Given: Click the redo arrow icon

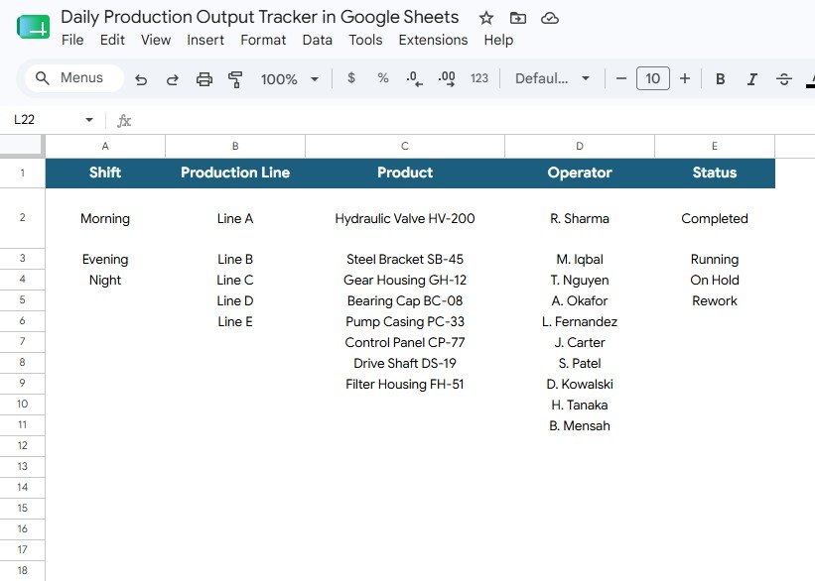Looking at the screenshot, I should pos(173,79).
